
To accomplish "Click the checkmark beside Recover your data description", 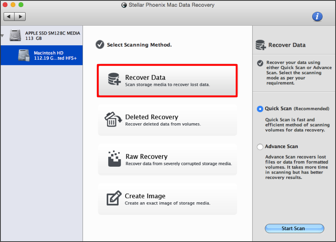I will (x=260, y=63).
